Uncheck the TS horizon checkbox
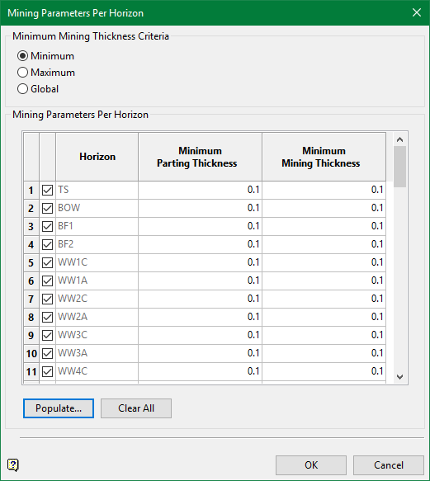430x481 pixels. click(x=47, y=191)
